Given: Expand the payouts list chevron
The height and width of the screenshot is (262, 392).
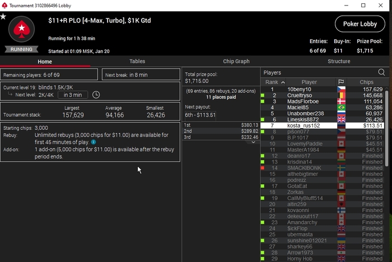Looking at the screenshot, I should point(253,142).
